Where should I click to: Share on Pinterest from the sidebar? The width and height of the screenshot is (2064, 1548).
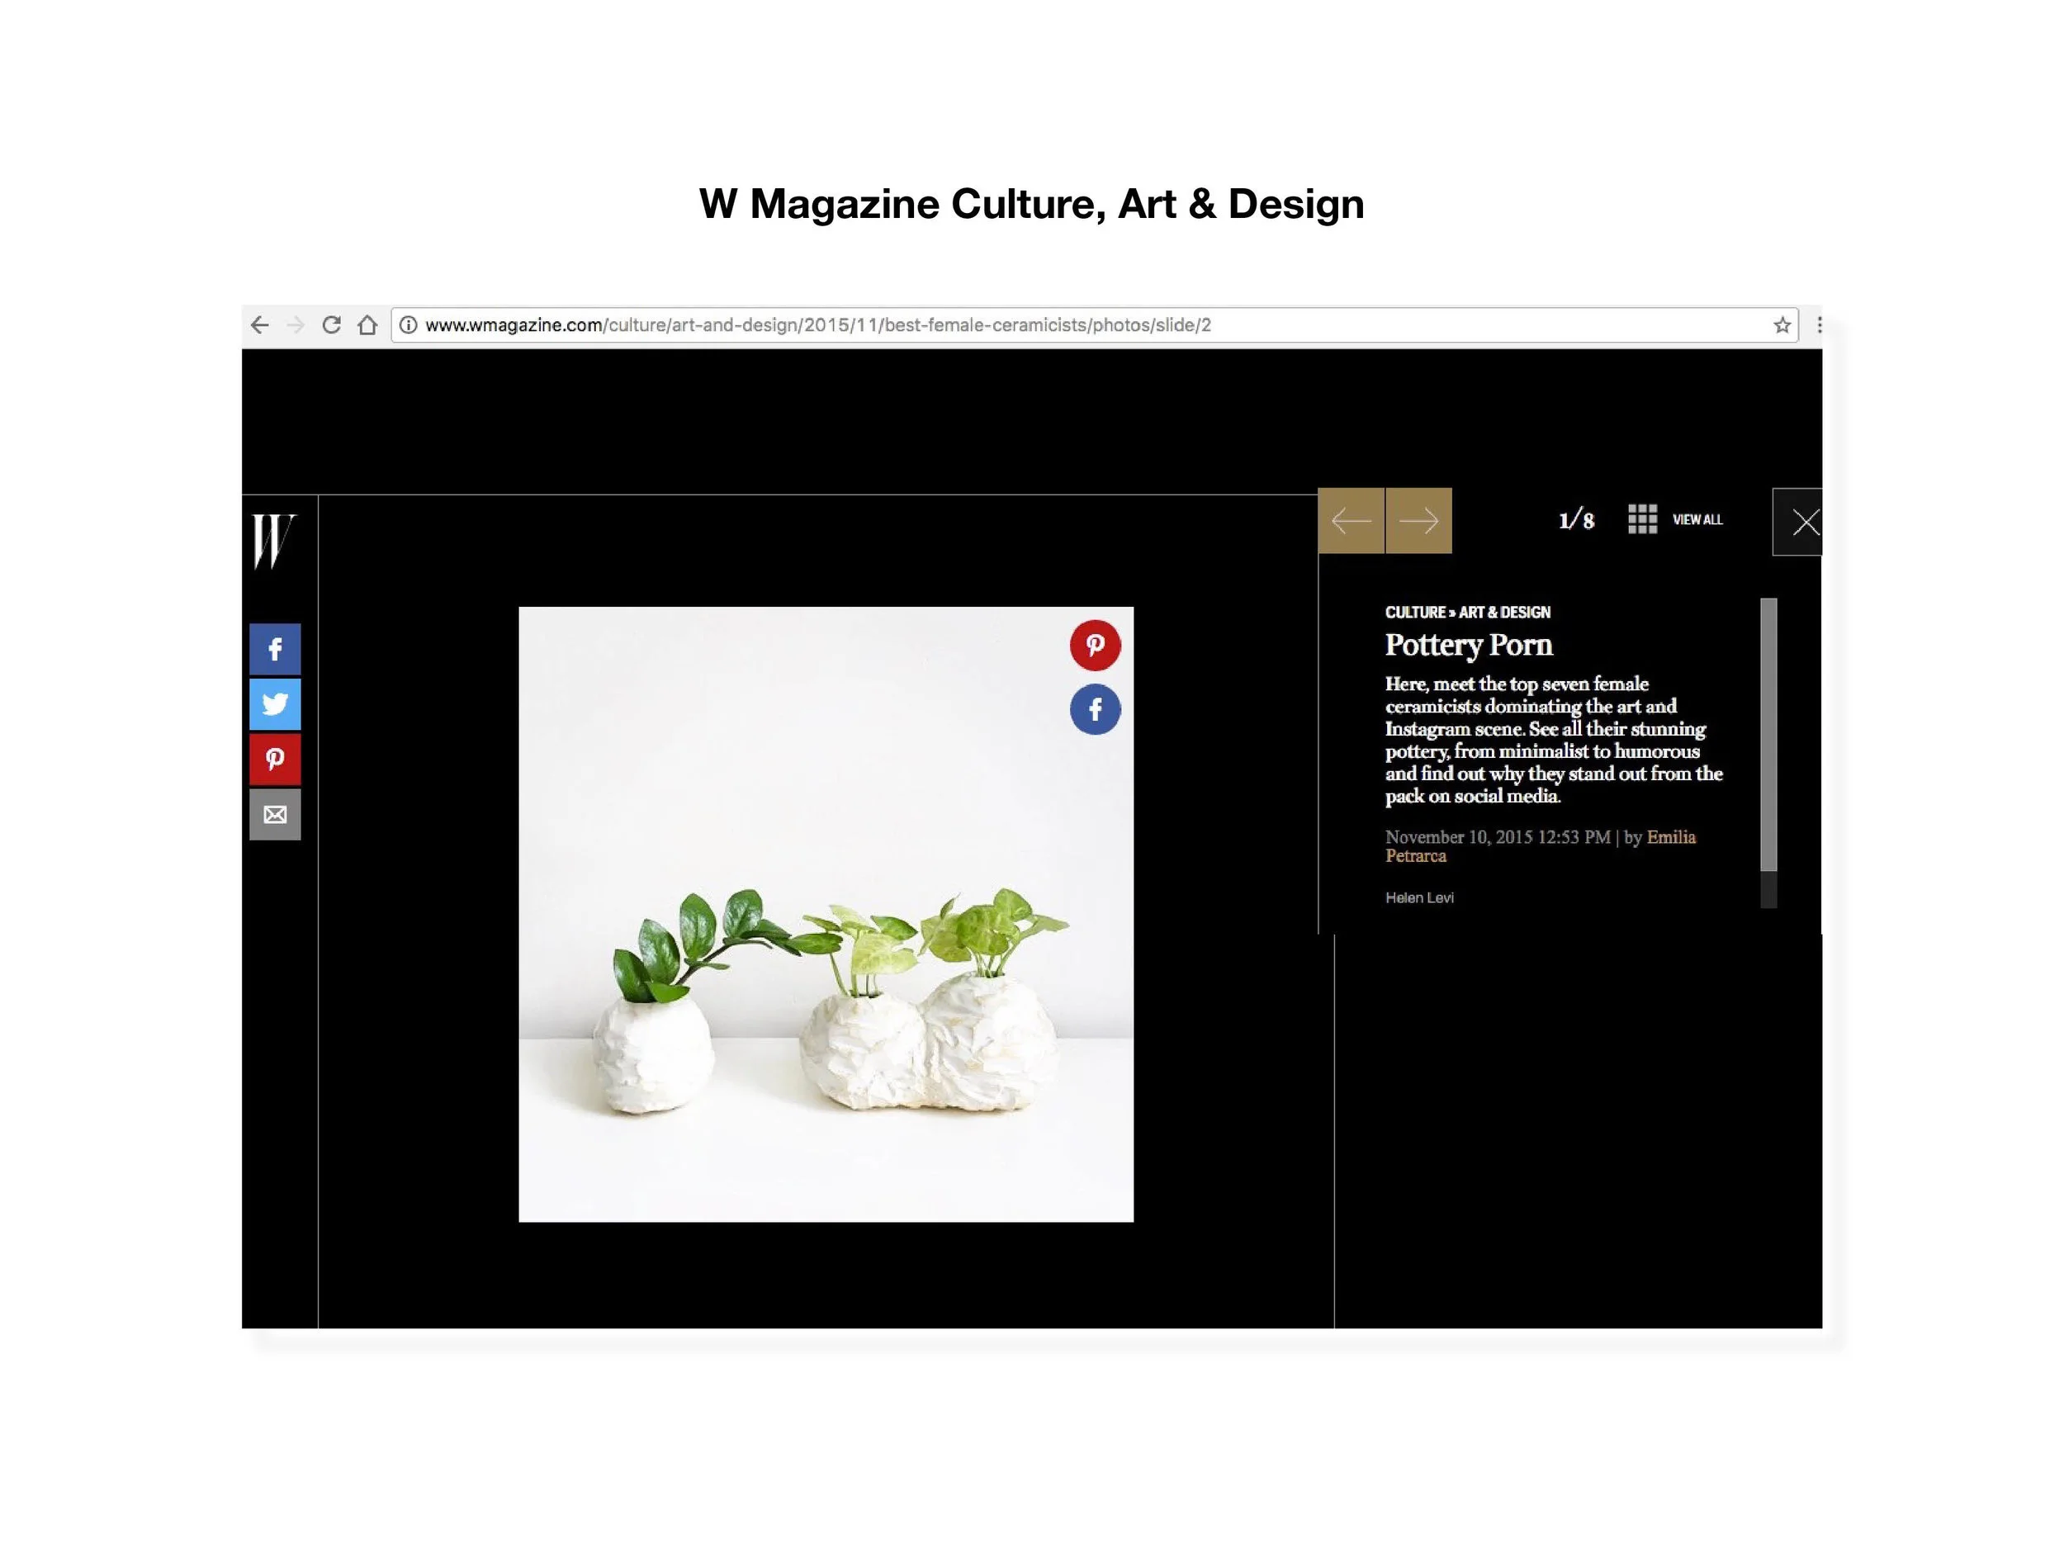(x=275, y=760)
